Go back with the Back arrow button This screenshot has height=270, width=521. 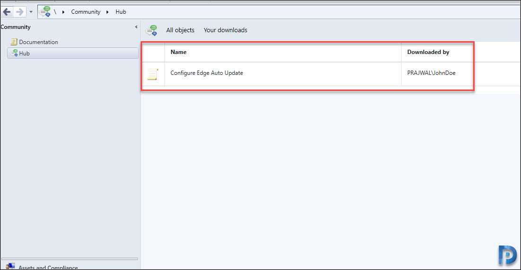click(7, 12)
